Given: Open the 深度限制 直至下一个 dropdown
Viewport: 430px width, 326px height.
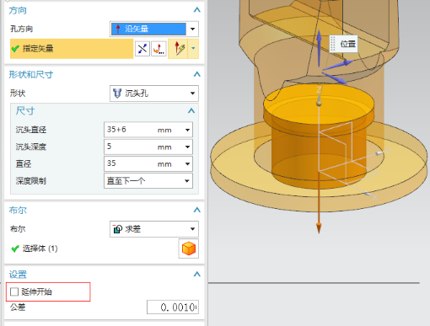Looking at the screenshot, I should click(x=148, y=181).
